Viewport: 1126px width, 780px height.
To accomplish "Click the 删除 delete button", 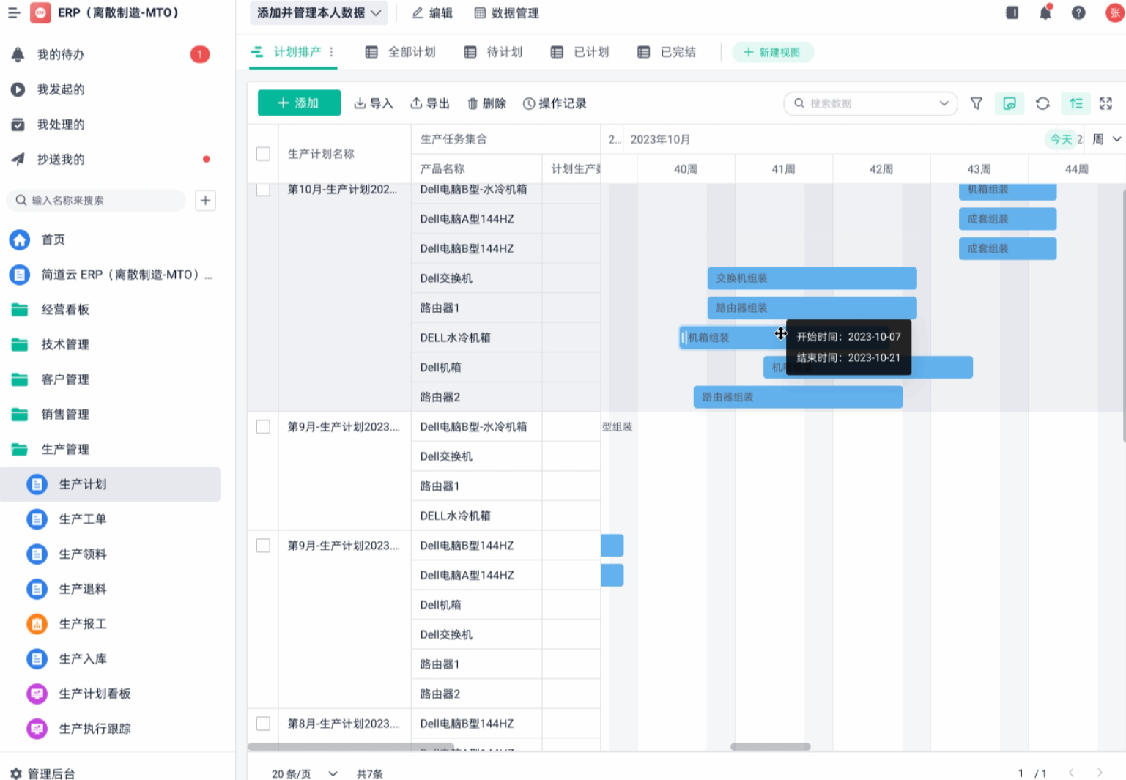I will (486, 103).
